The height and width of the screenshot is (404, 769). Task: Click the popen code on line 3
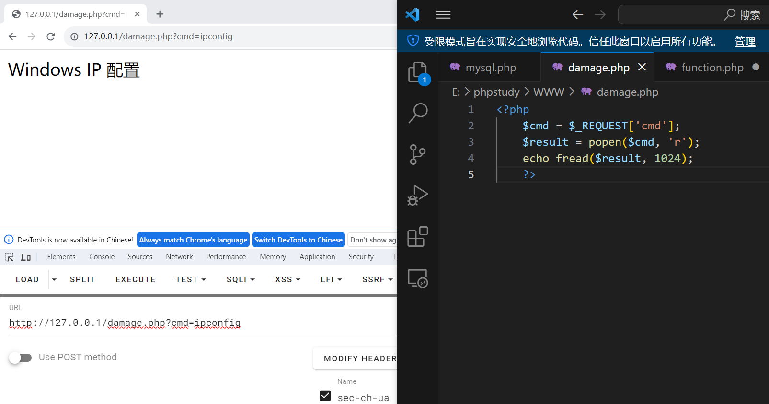(x=605, y=142)
